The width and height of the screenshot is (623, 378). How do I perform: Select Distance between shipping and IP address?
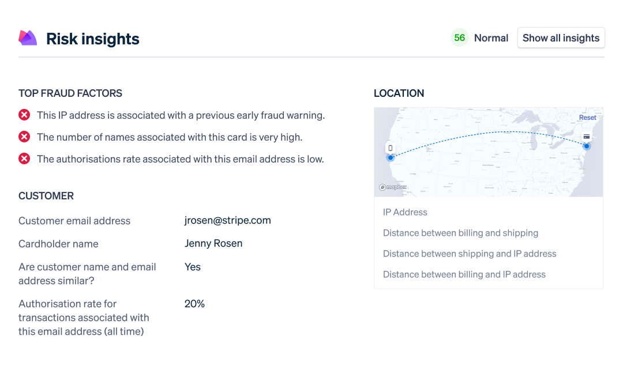[470, 254]
